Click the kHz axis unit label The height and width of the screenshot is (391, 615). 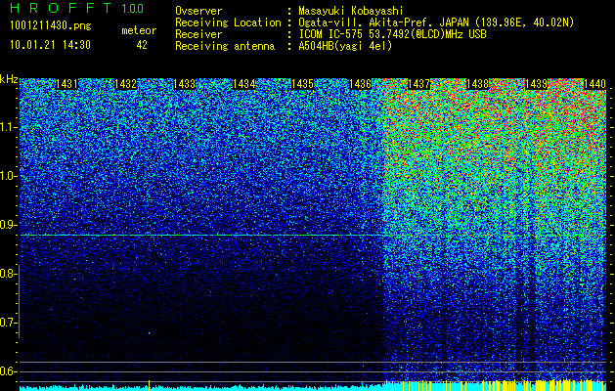pyautogui.click(x=9, y=79)
